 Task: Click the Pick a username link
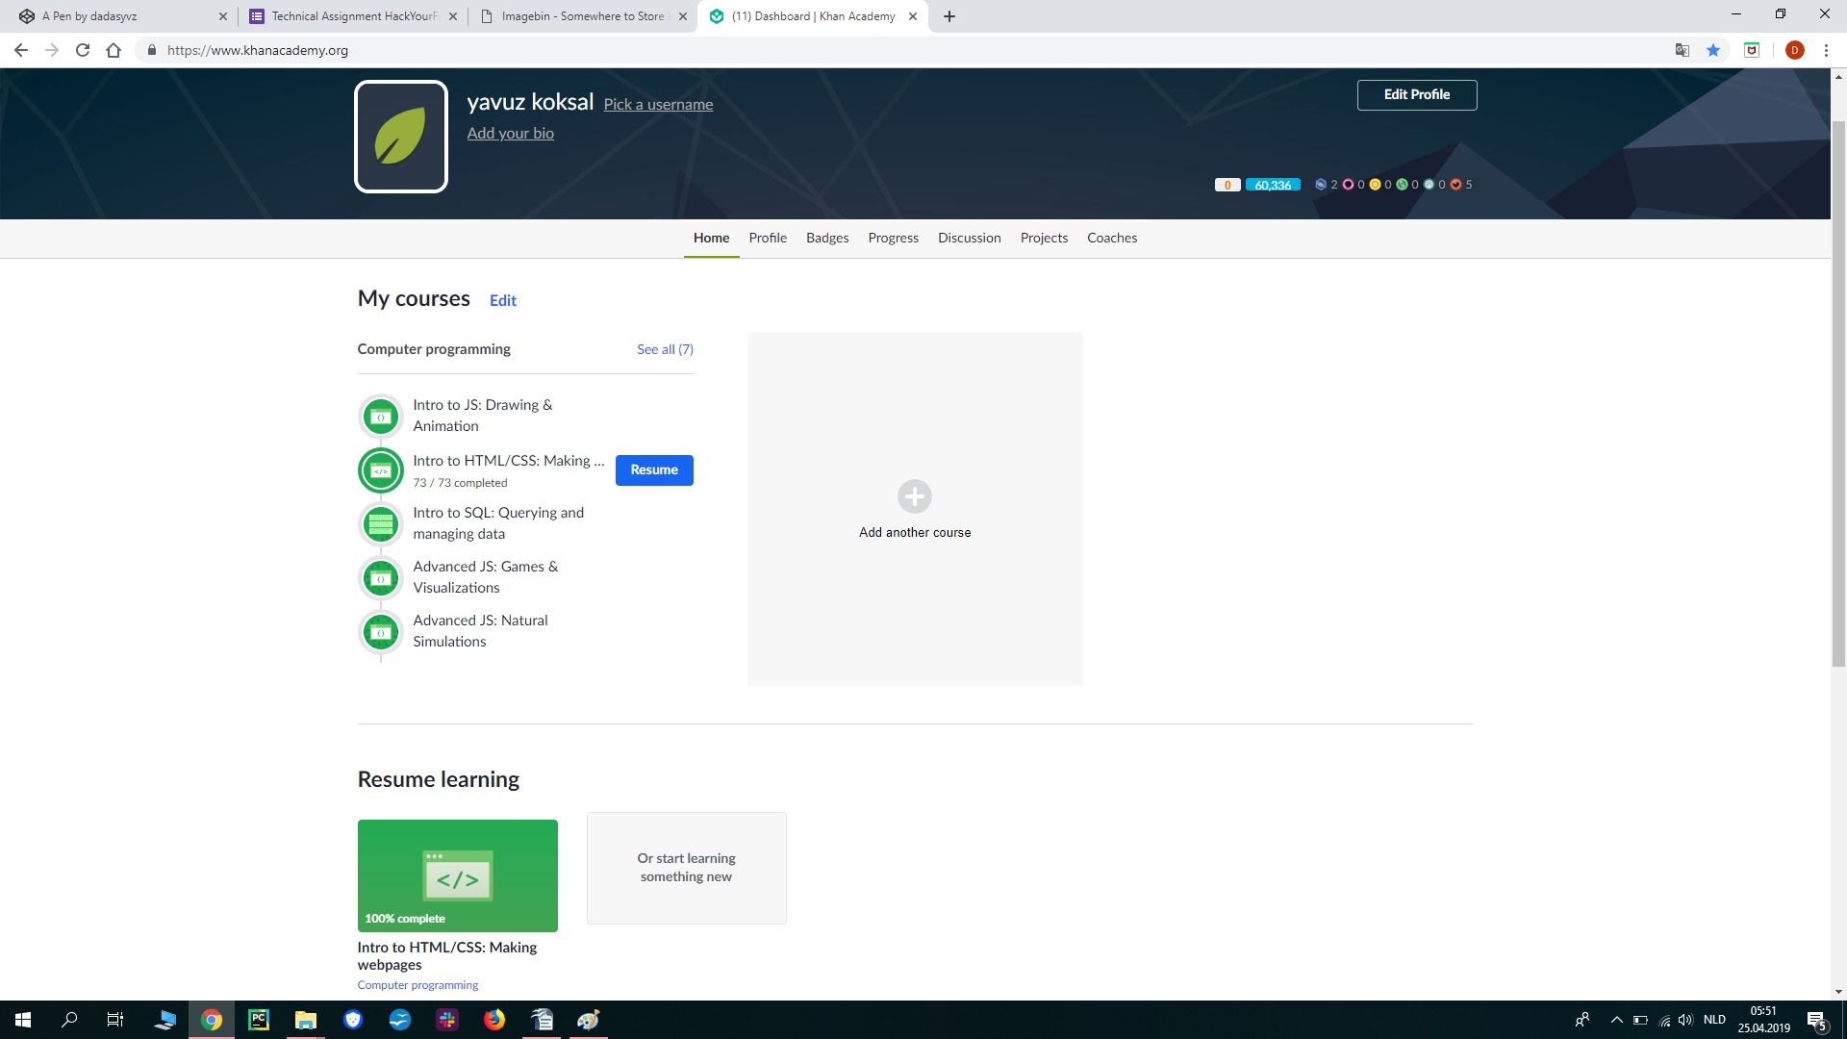coord(658,105)
